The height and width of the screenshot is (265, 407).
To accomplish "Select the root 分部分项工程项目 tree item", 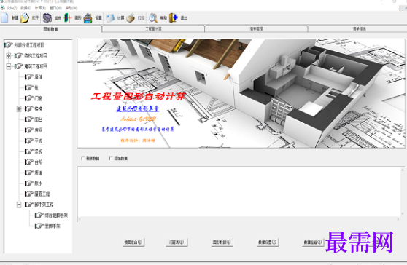I will [29, 45].
